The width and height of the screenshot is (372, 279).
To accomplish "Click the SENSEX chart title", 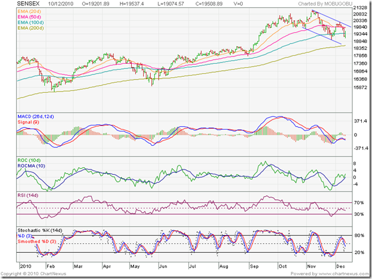I will click(28, 4).
